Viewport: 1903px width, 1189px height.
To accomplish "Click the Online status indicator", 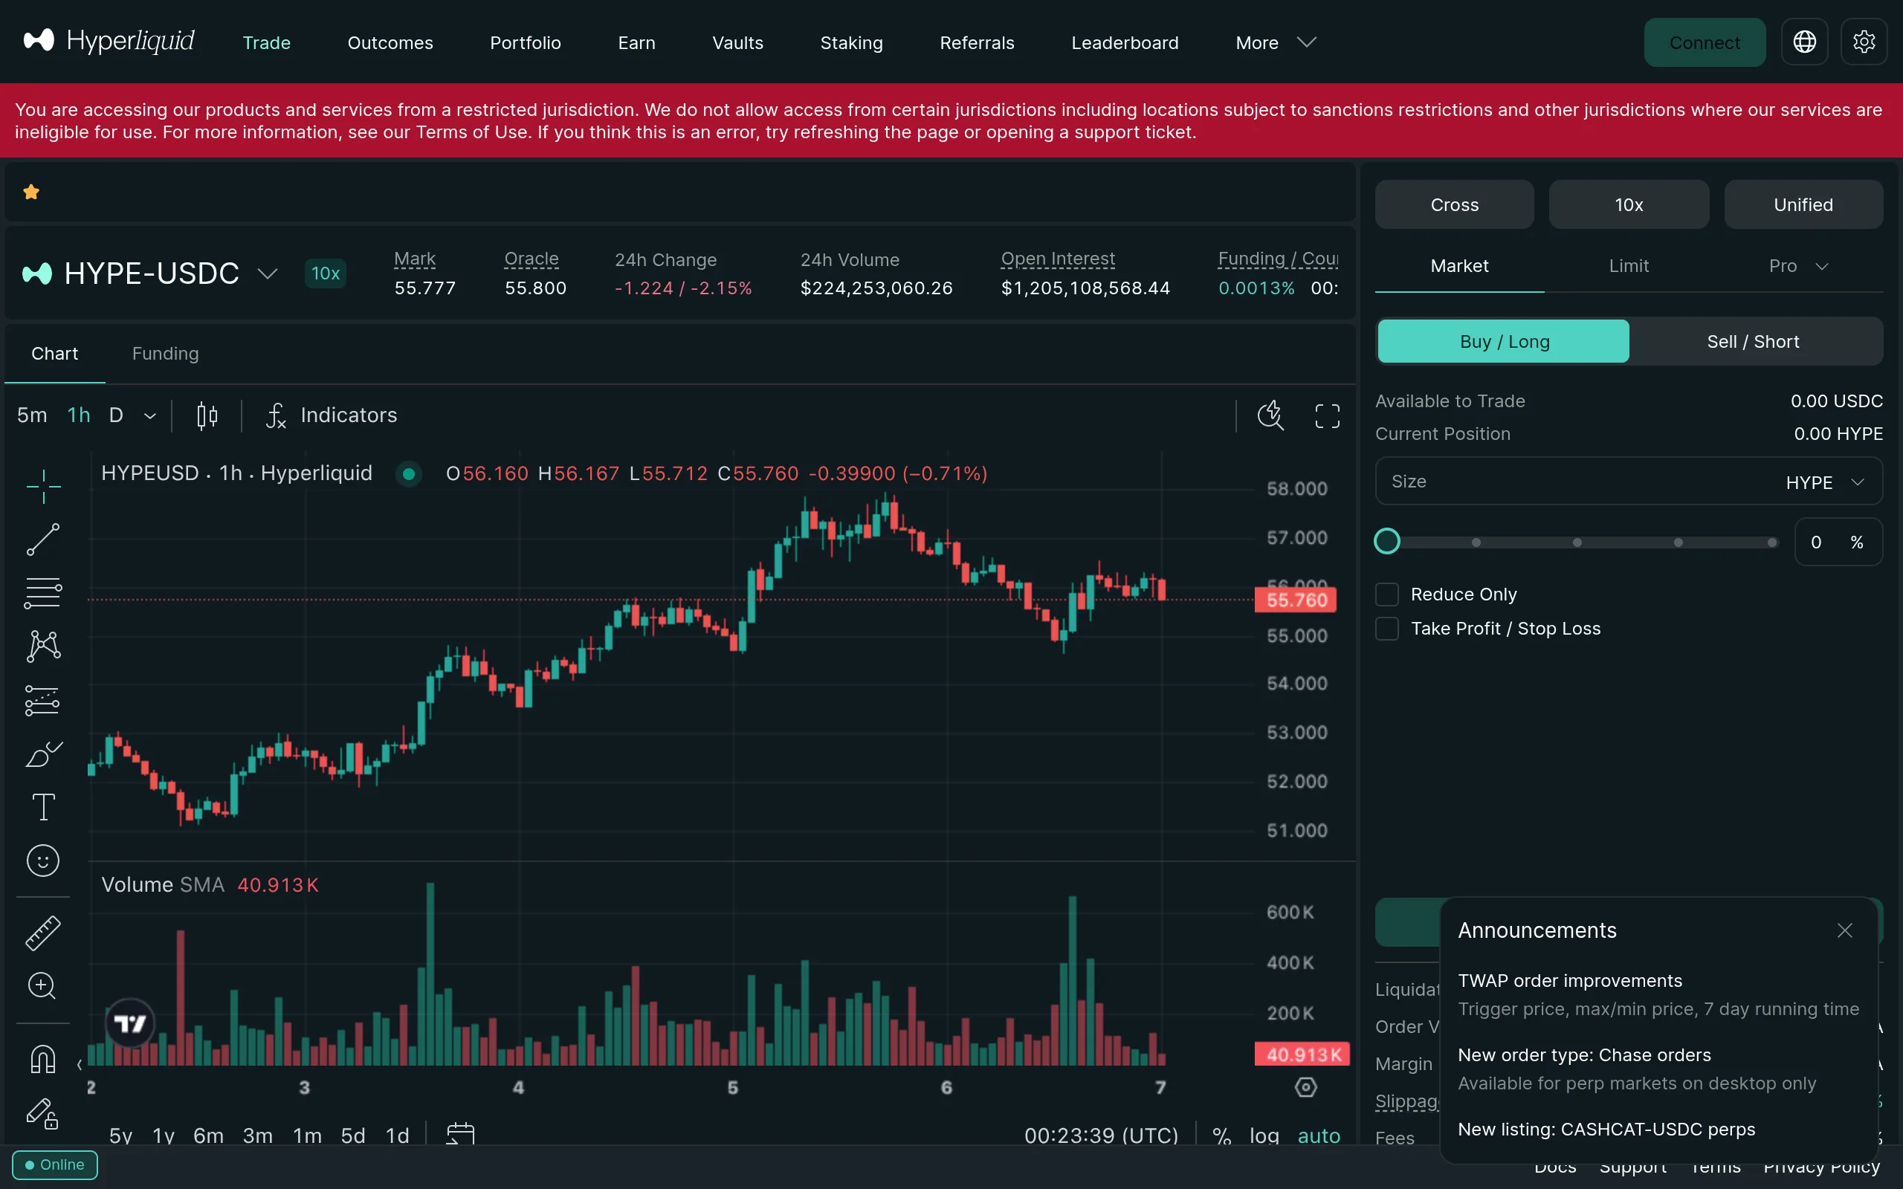I will point(54,1164).
